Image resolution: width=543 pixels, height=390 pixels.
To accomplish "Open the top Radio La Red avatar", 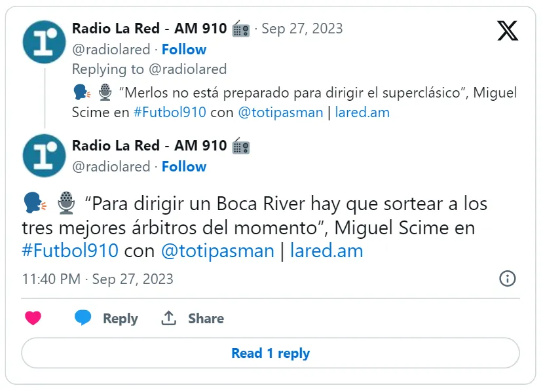I will click(x=45, y=42).
